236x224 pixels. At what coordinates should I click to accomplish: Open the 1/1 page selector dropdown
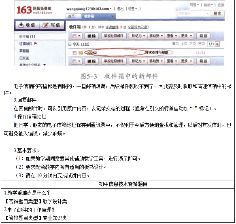pos(217,44)
